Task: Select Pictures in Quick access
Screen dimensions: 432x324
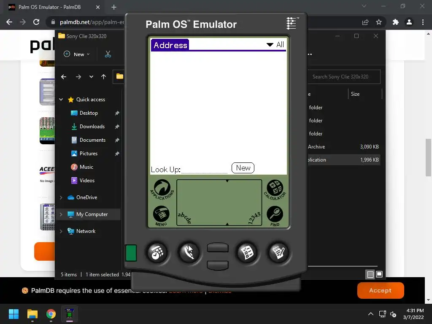Action: click(x=89, y=154)
